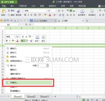Viewport: 105px width, 101px height.
Task: Toggle Italic in the ribbon
Action: pyautogui.click(x=28, y=15)
